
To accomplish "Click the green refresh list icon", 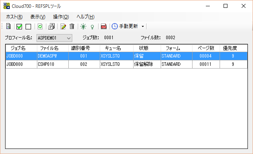I will point(40,26).
